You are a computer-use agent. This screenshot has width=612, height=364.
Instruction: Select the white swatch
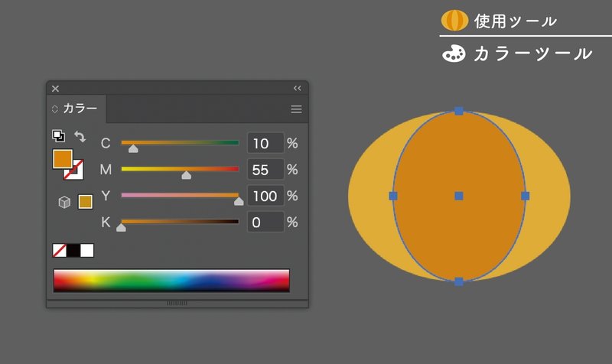coord(87,251)
